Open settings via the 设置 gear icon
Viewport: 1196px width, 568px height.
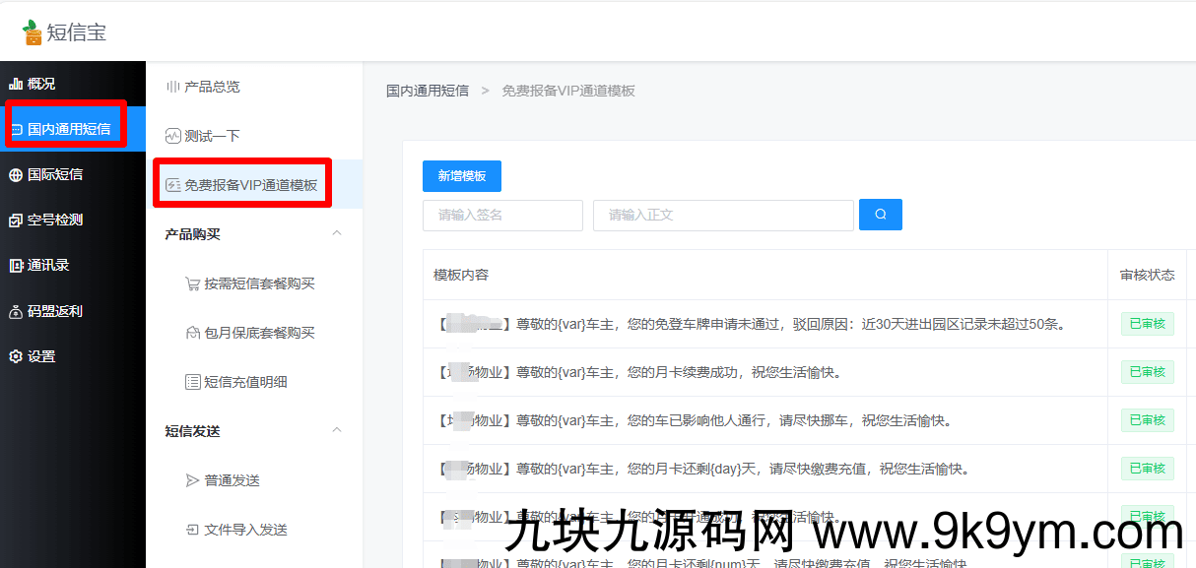pos(14,356)
